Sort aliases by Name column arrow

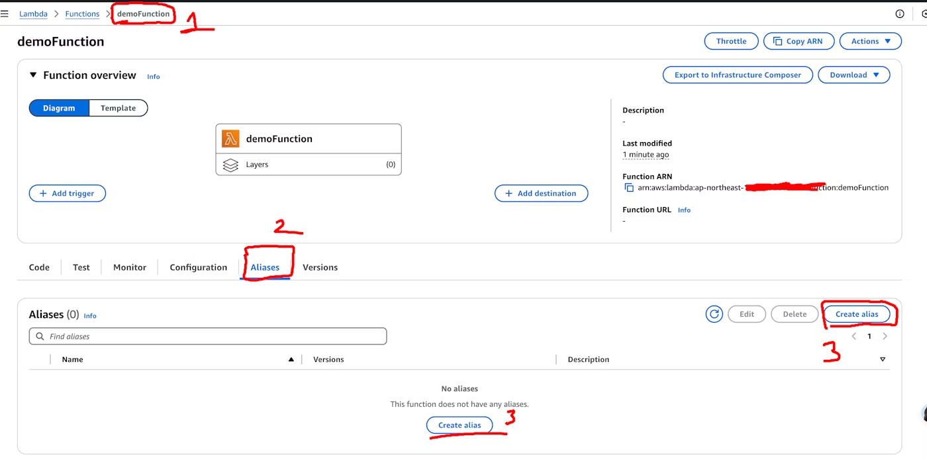(291, 360)
